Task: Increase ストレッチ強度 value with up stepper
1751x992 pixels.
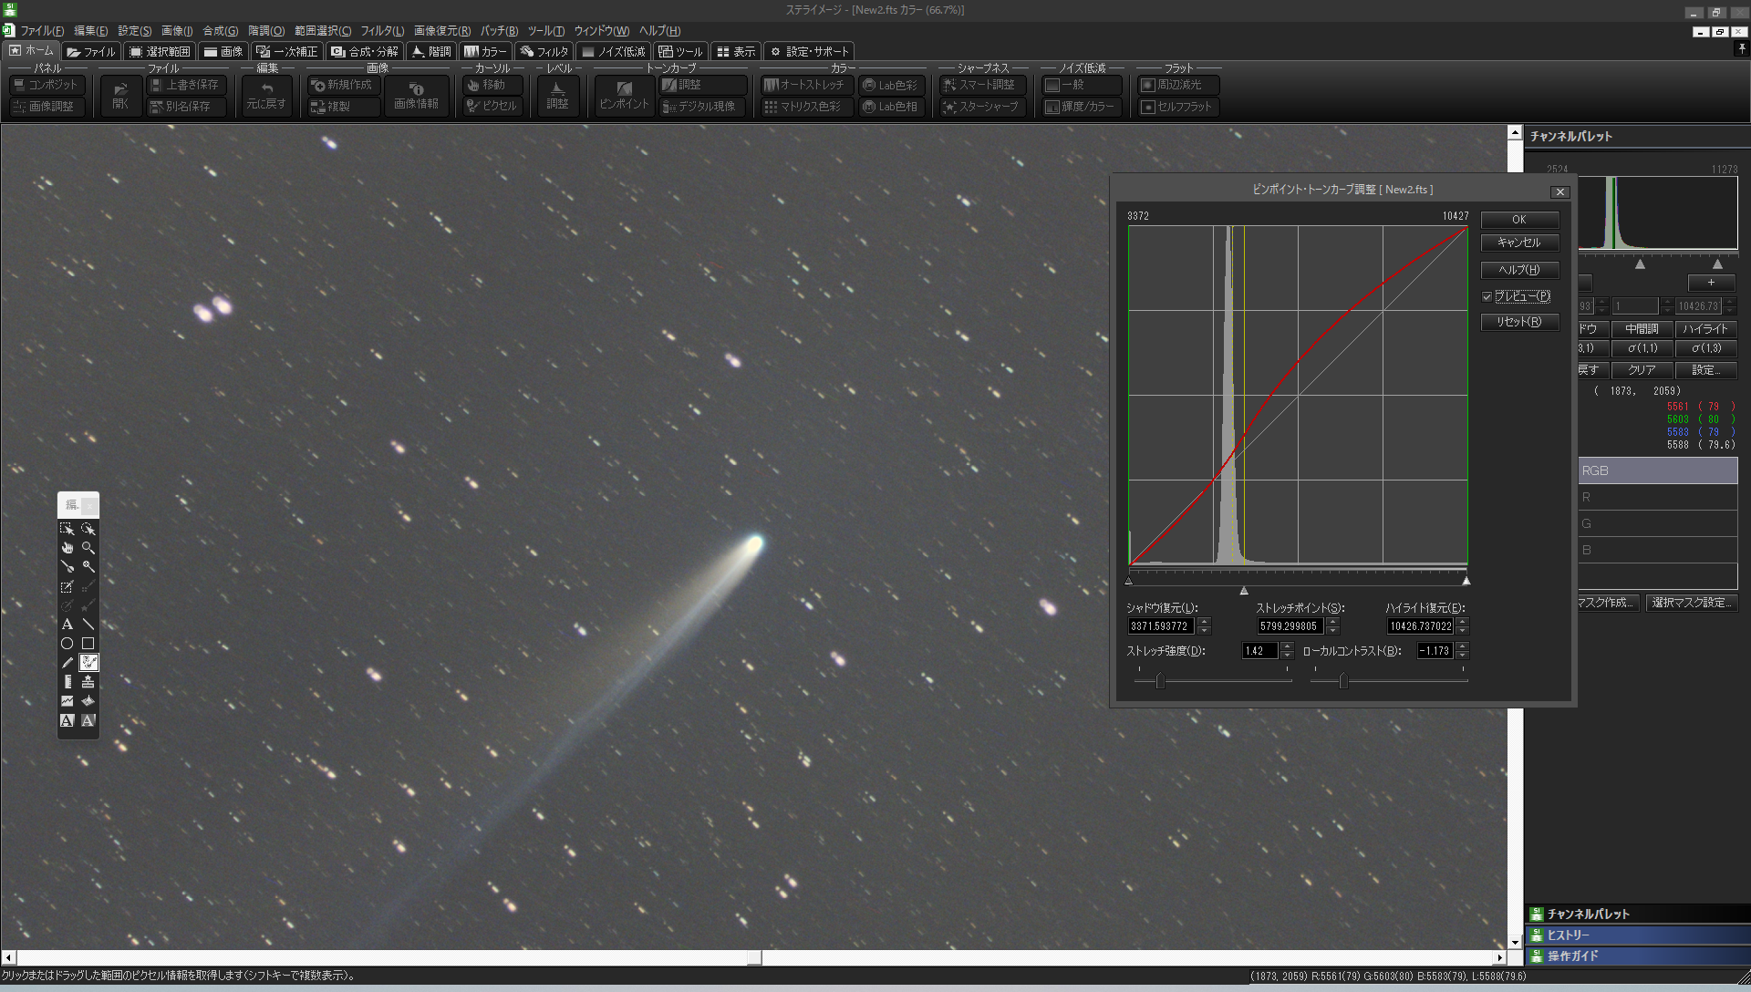Action: click(1287, 646)
